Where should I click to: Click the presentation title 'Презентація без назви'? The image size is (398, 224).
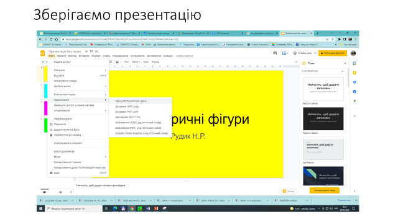pos(65,51)
